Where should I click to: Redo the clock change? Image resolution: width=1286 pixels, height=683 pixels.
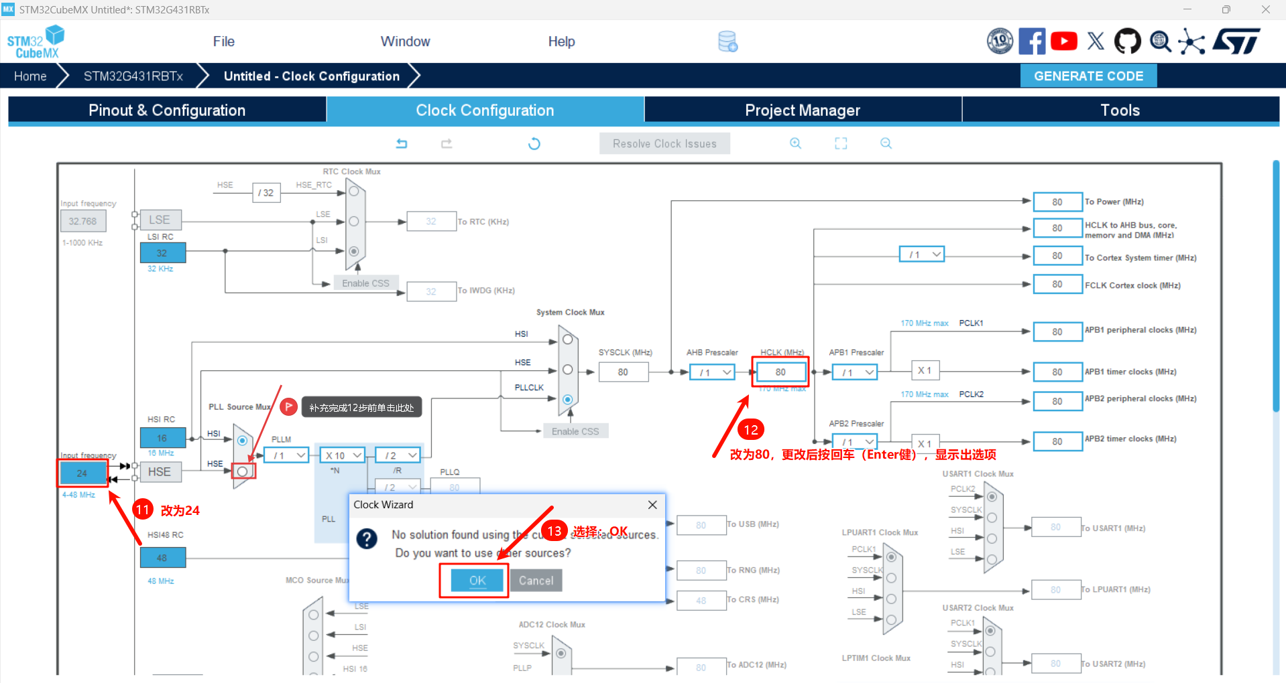447,143
